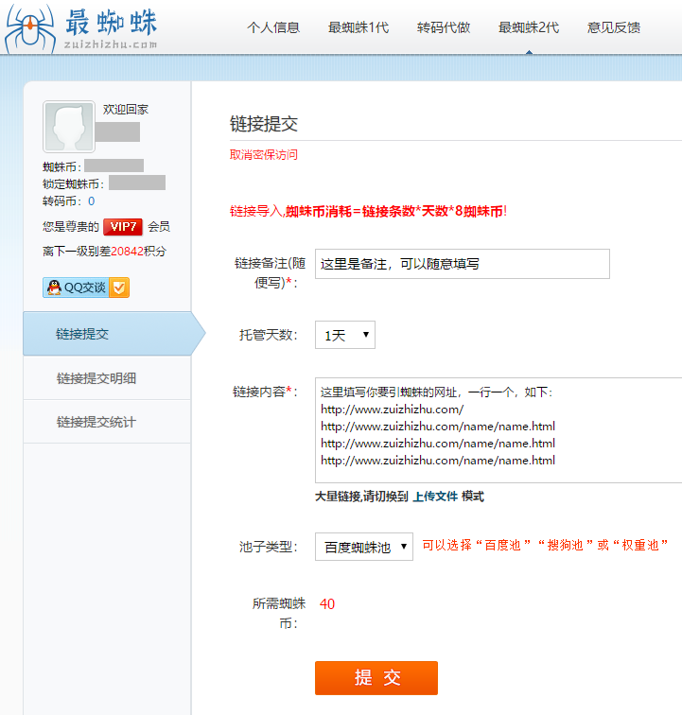
Task: Open 链接提交统计 sidebar item
Action: [x=96, y=422]
